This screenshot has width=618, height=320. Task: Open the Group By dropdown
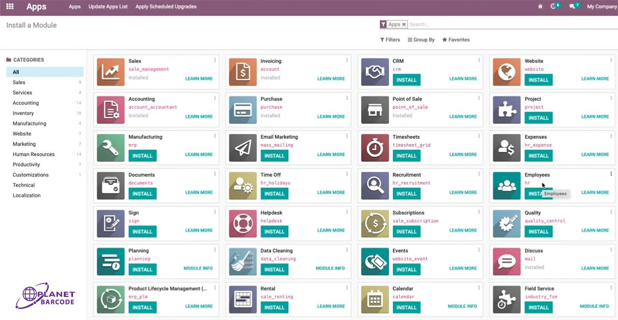(x=421, y=40)
